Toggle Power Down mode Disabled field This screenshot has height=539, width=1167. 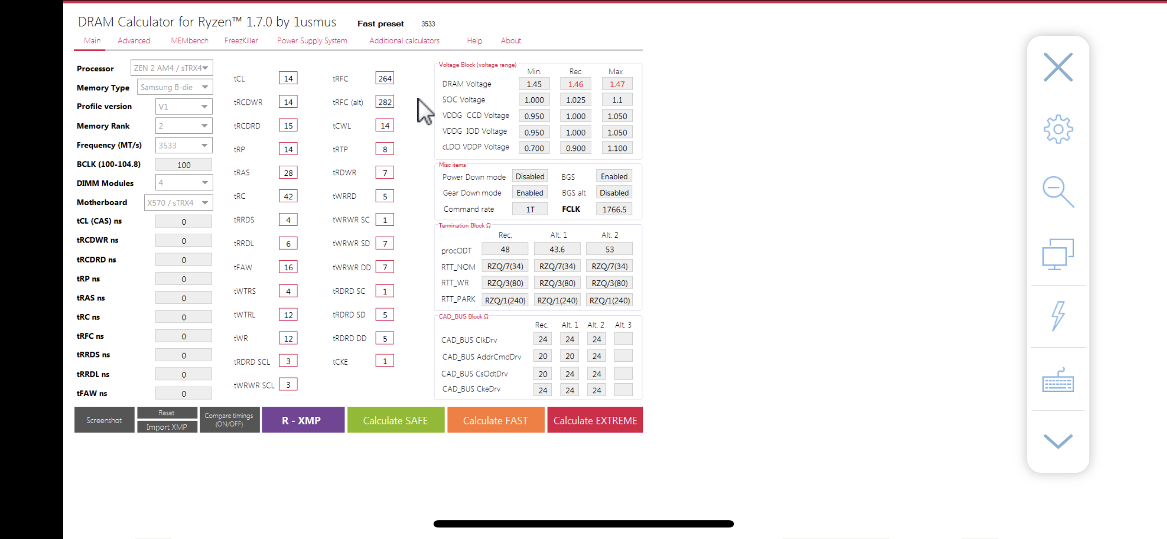point(529,176)
